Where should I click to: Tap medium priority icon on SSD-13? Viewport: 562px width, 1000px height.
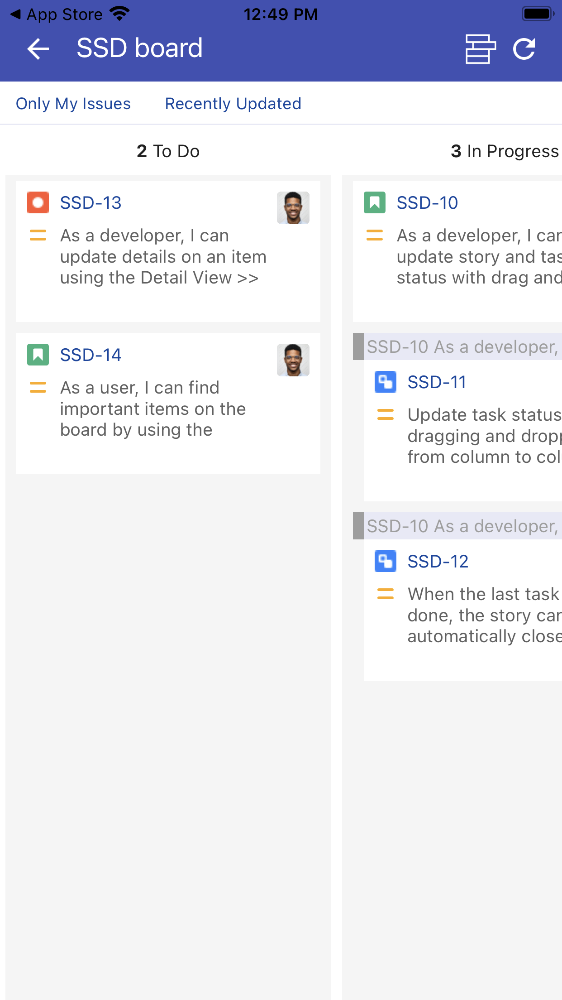[x=38, y=236]
